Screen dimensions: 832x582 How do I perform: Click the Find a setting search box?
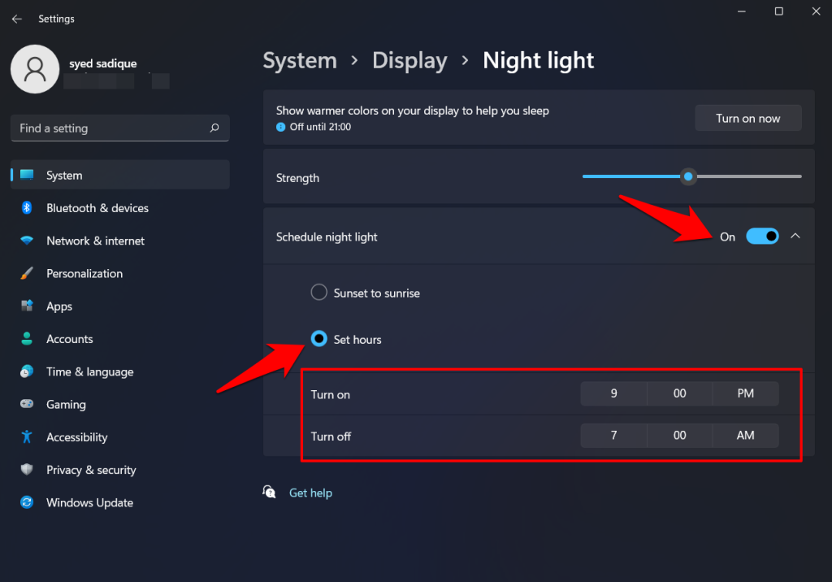[x=119, y=128]
